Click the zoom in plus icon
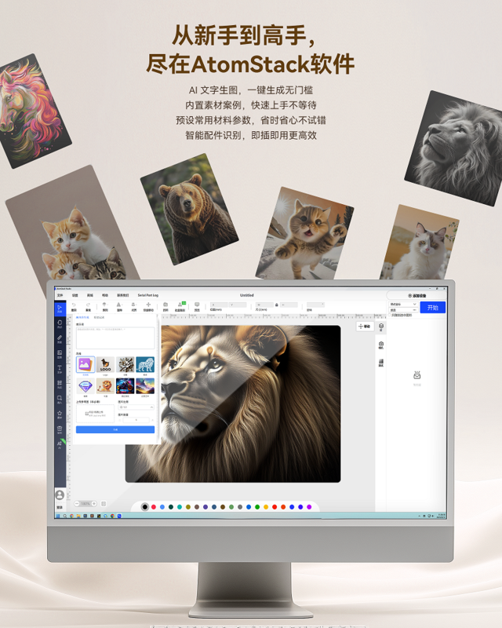 (93, 502)
